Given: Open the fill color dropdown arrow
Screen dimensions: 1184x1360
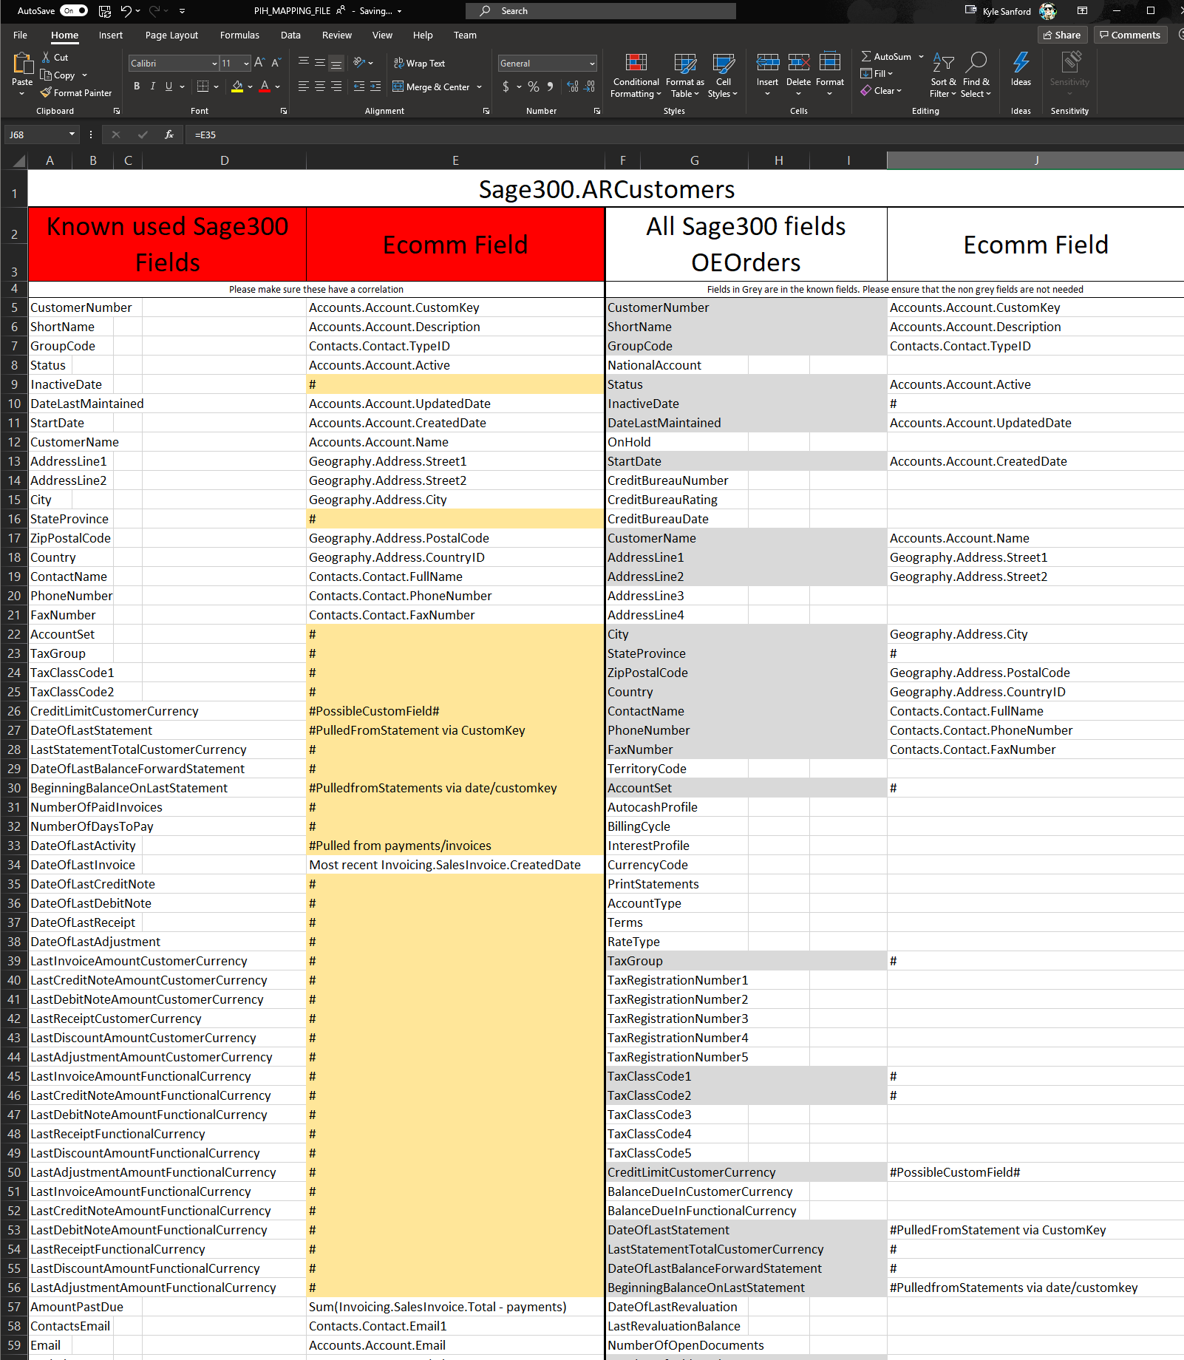Looking at the screenshot, I should click(250, 86).
